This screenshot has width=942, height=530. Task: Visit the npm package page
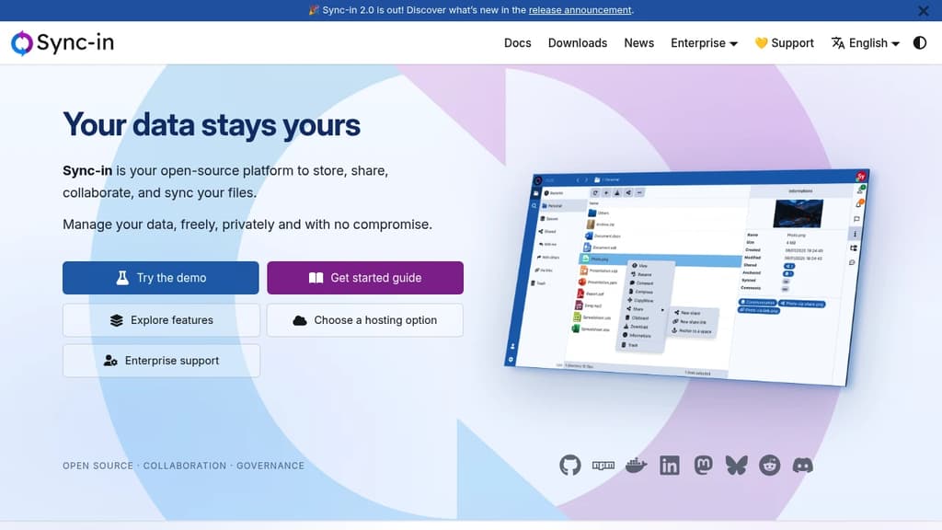[x=603, y=465]
